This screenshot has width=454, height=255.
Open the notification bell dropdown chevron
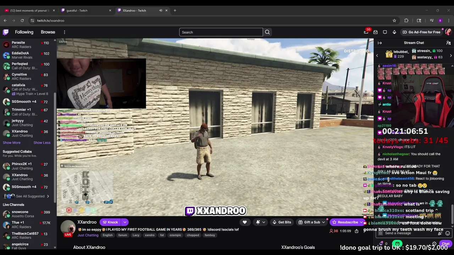(264, 222)
